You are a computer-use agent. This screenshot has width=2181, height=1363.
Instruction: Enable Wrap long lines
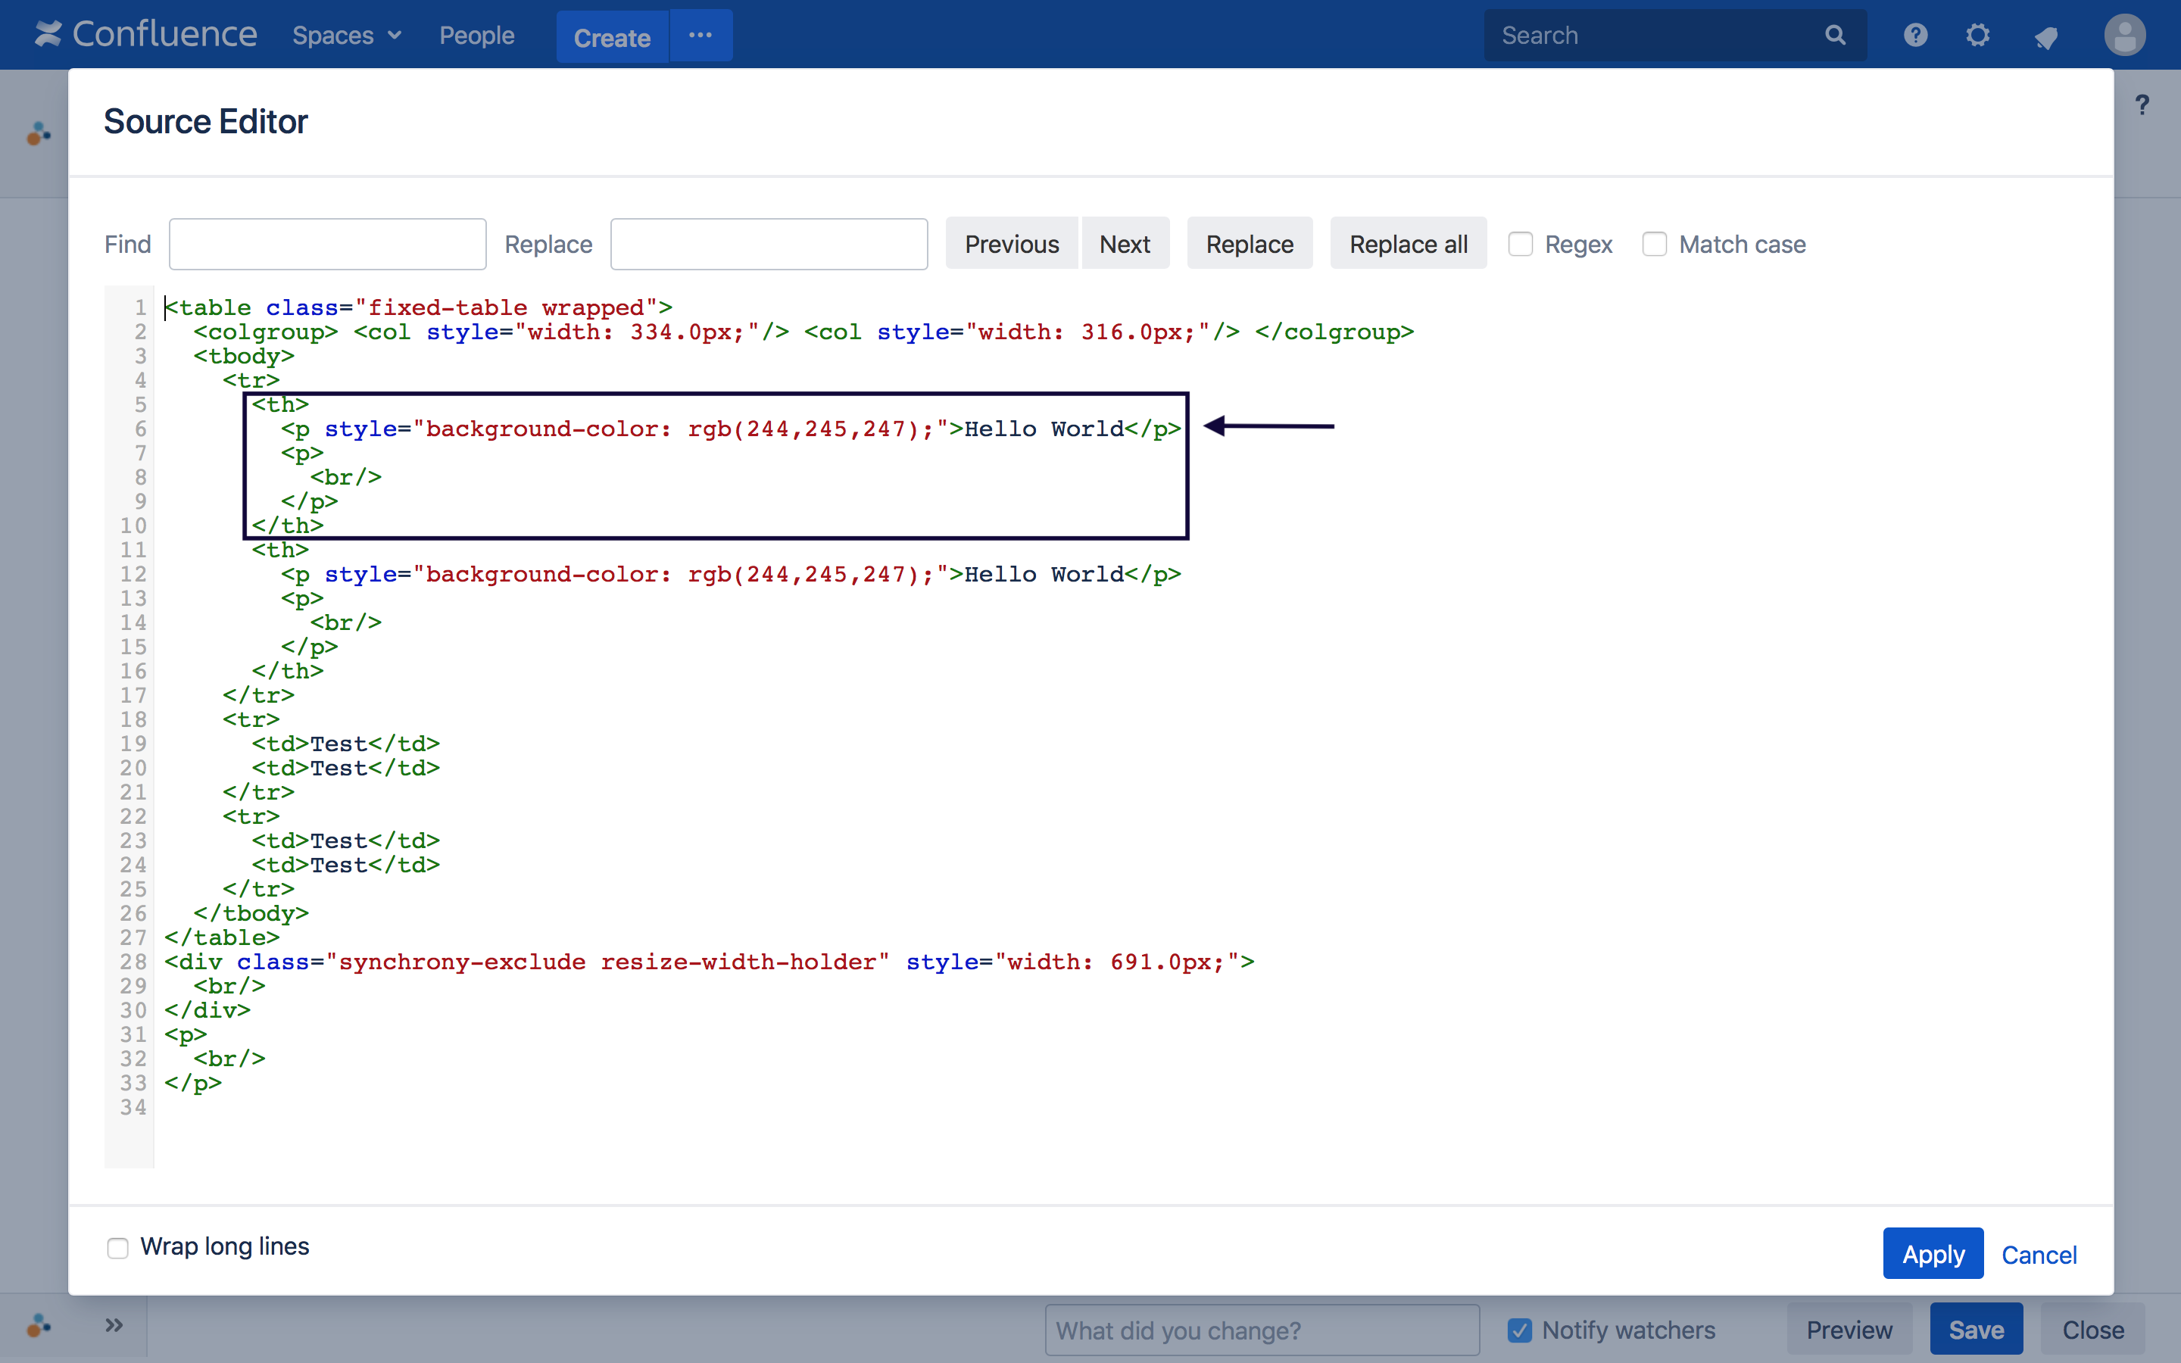coord(117,1249)
